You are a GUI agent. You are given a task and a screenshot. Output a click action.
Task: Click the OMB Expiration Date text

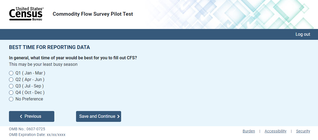point(37,135)
